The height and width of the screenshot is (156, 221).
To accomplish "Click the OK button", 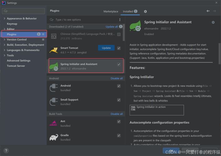I will pos(171,151).
